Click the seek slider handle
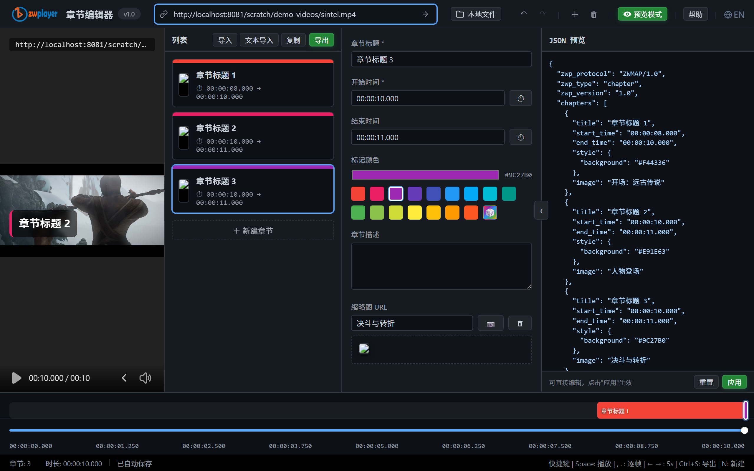This screenshot has height=471, width=754. tap(744, 430)
